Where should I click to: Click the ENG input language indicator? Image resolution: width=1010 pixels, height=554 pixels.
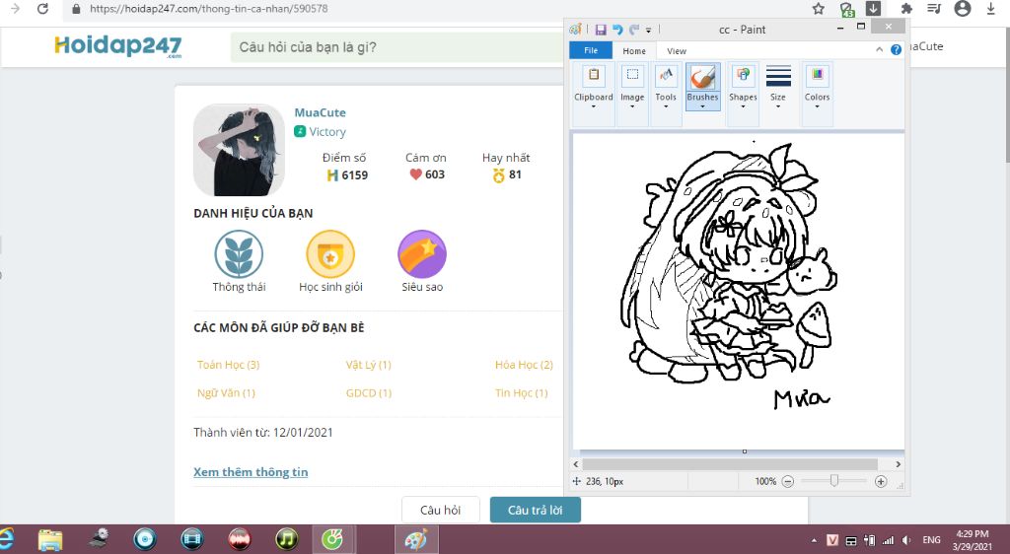[x=931, y=540]
